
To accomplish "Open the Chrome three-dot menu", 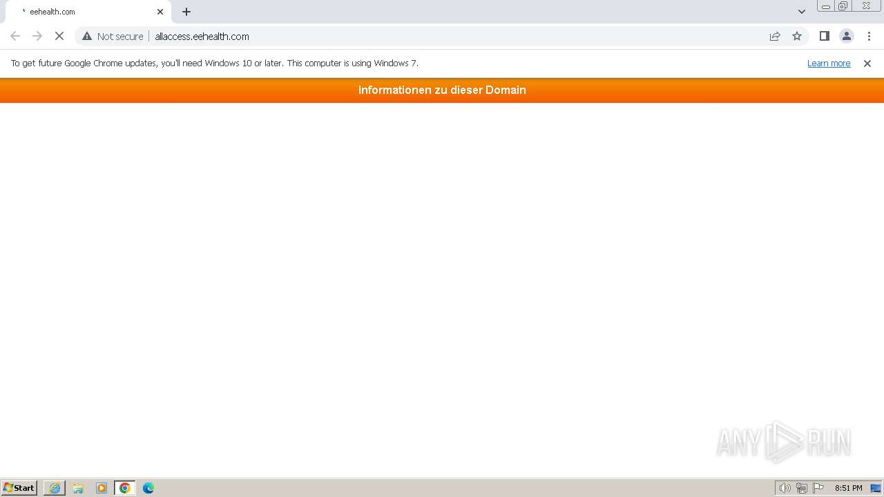I will (x=869, y=36).
